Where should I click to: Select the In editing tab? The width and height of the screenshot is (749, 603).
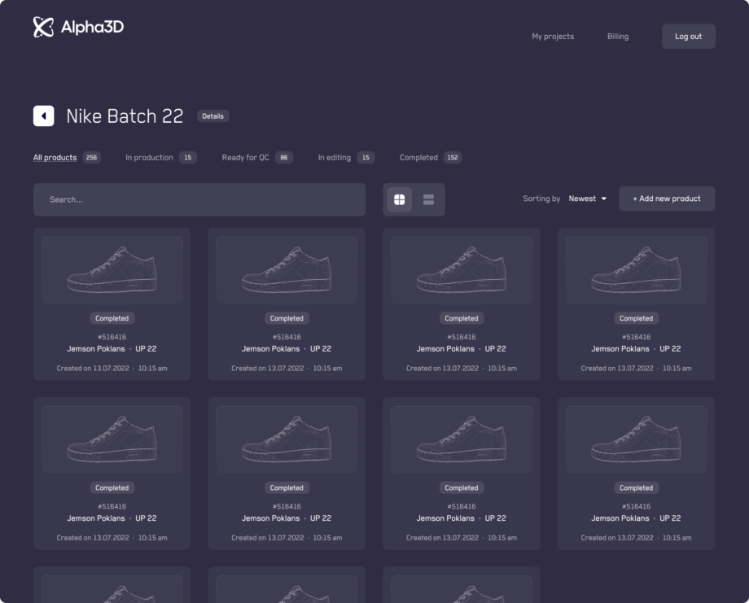pyautogui.click(x=335, y=158)
